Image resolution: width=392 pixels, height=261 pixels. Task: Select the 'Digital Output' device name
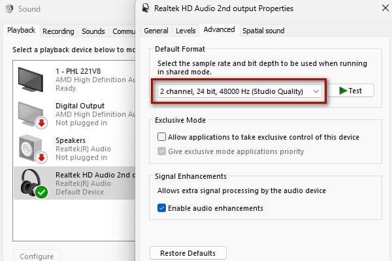[x=80, y=106]
